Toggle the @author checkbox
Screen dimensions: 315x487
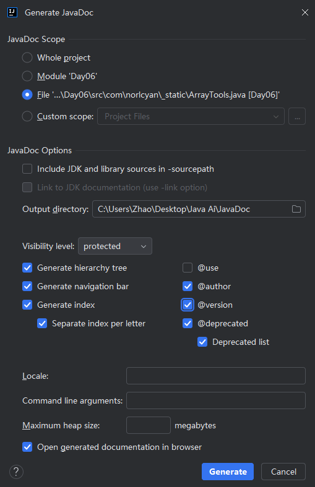tap(188, 286)
